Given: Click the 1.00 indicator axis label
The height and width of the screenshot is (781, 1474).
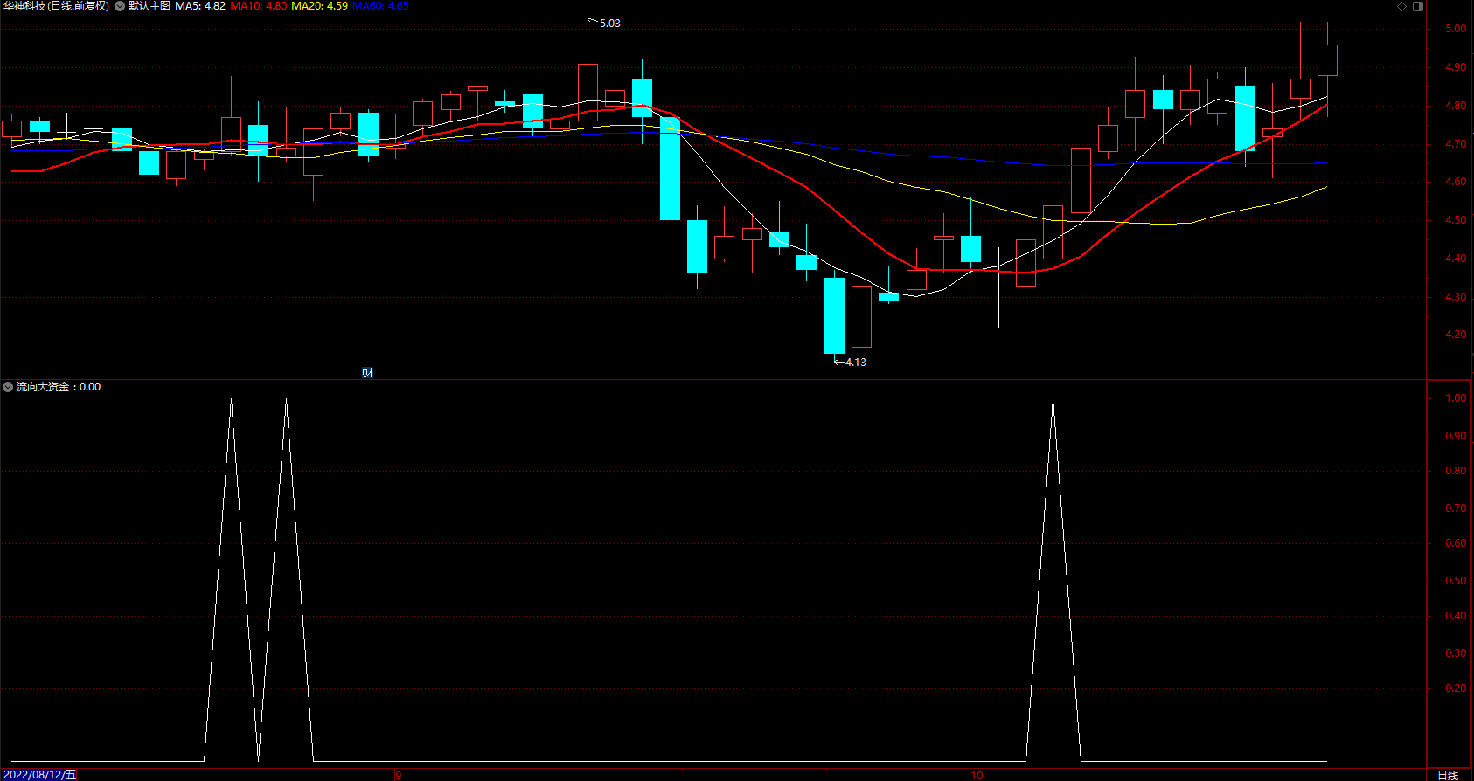Looking at the screenshot, I should 1456,398.
